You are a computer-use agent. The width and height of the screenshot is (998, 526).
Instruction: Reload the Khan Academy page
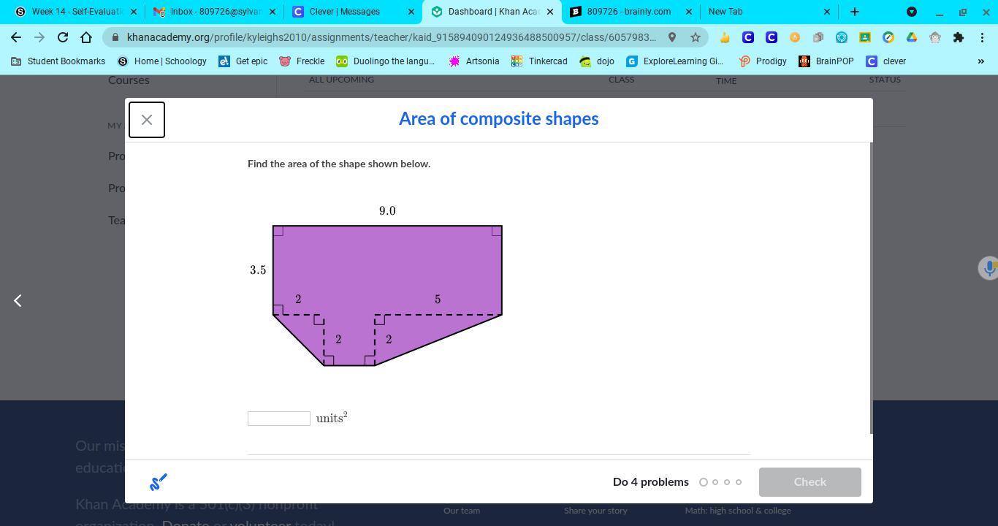click(x=63, y=37)
